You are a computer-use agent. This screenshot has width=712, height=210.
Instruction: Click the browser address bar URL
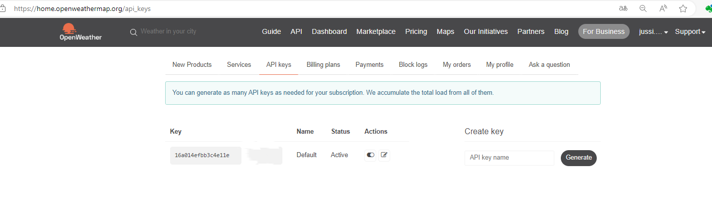point(82,8)
